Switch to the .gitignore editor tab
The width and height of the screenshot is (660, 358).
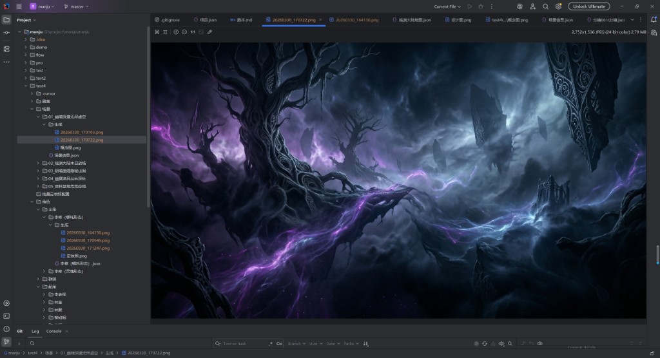(x=168, y=20)
